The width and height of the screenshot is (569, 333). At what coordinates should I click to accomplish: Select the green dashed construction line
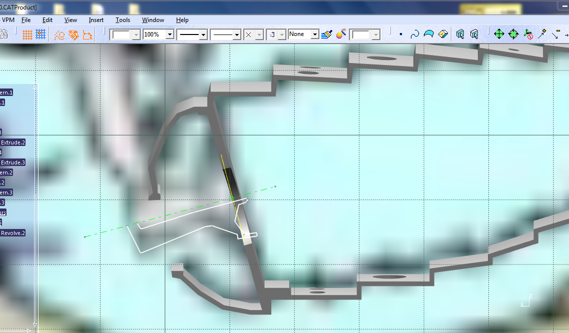pos(180,211)
